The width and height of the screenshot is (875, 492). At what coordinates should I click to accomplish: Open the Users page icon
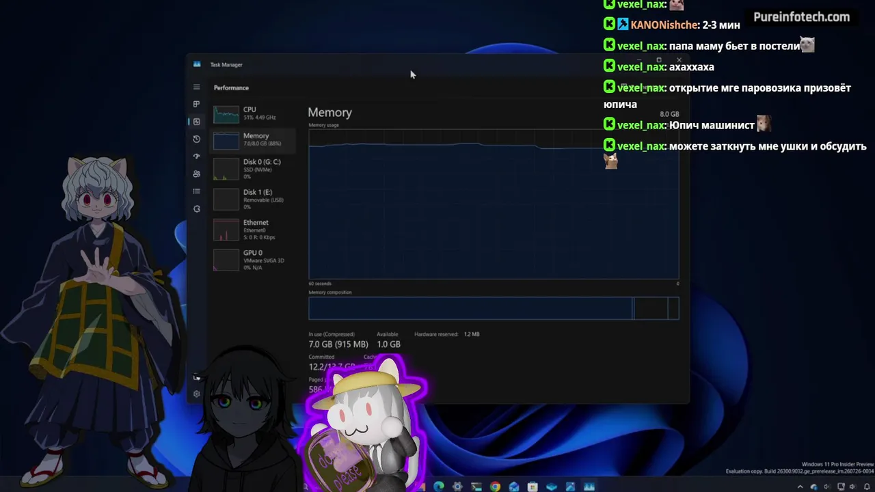click(x=196, y=174)
